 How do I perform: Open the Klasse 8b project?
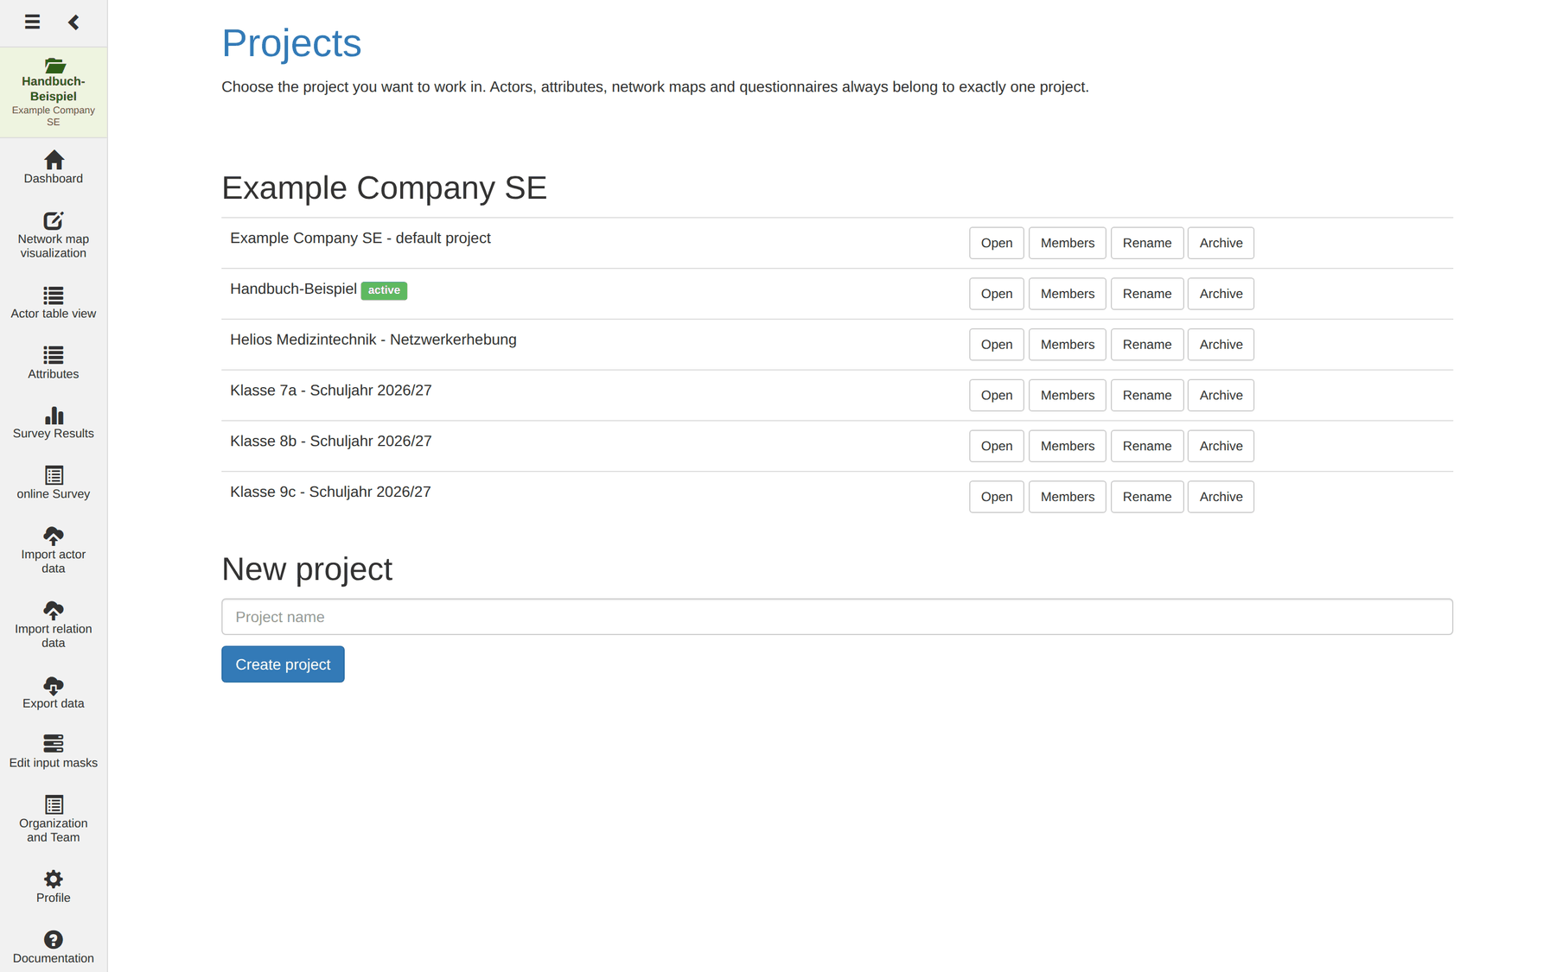tap(997, 446)
